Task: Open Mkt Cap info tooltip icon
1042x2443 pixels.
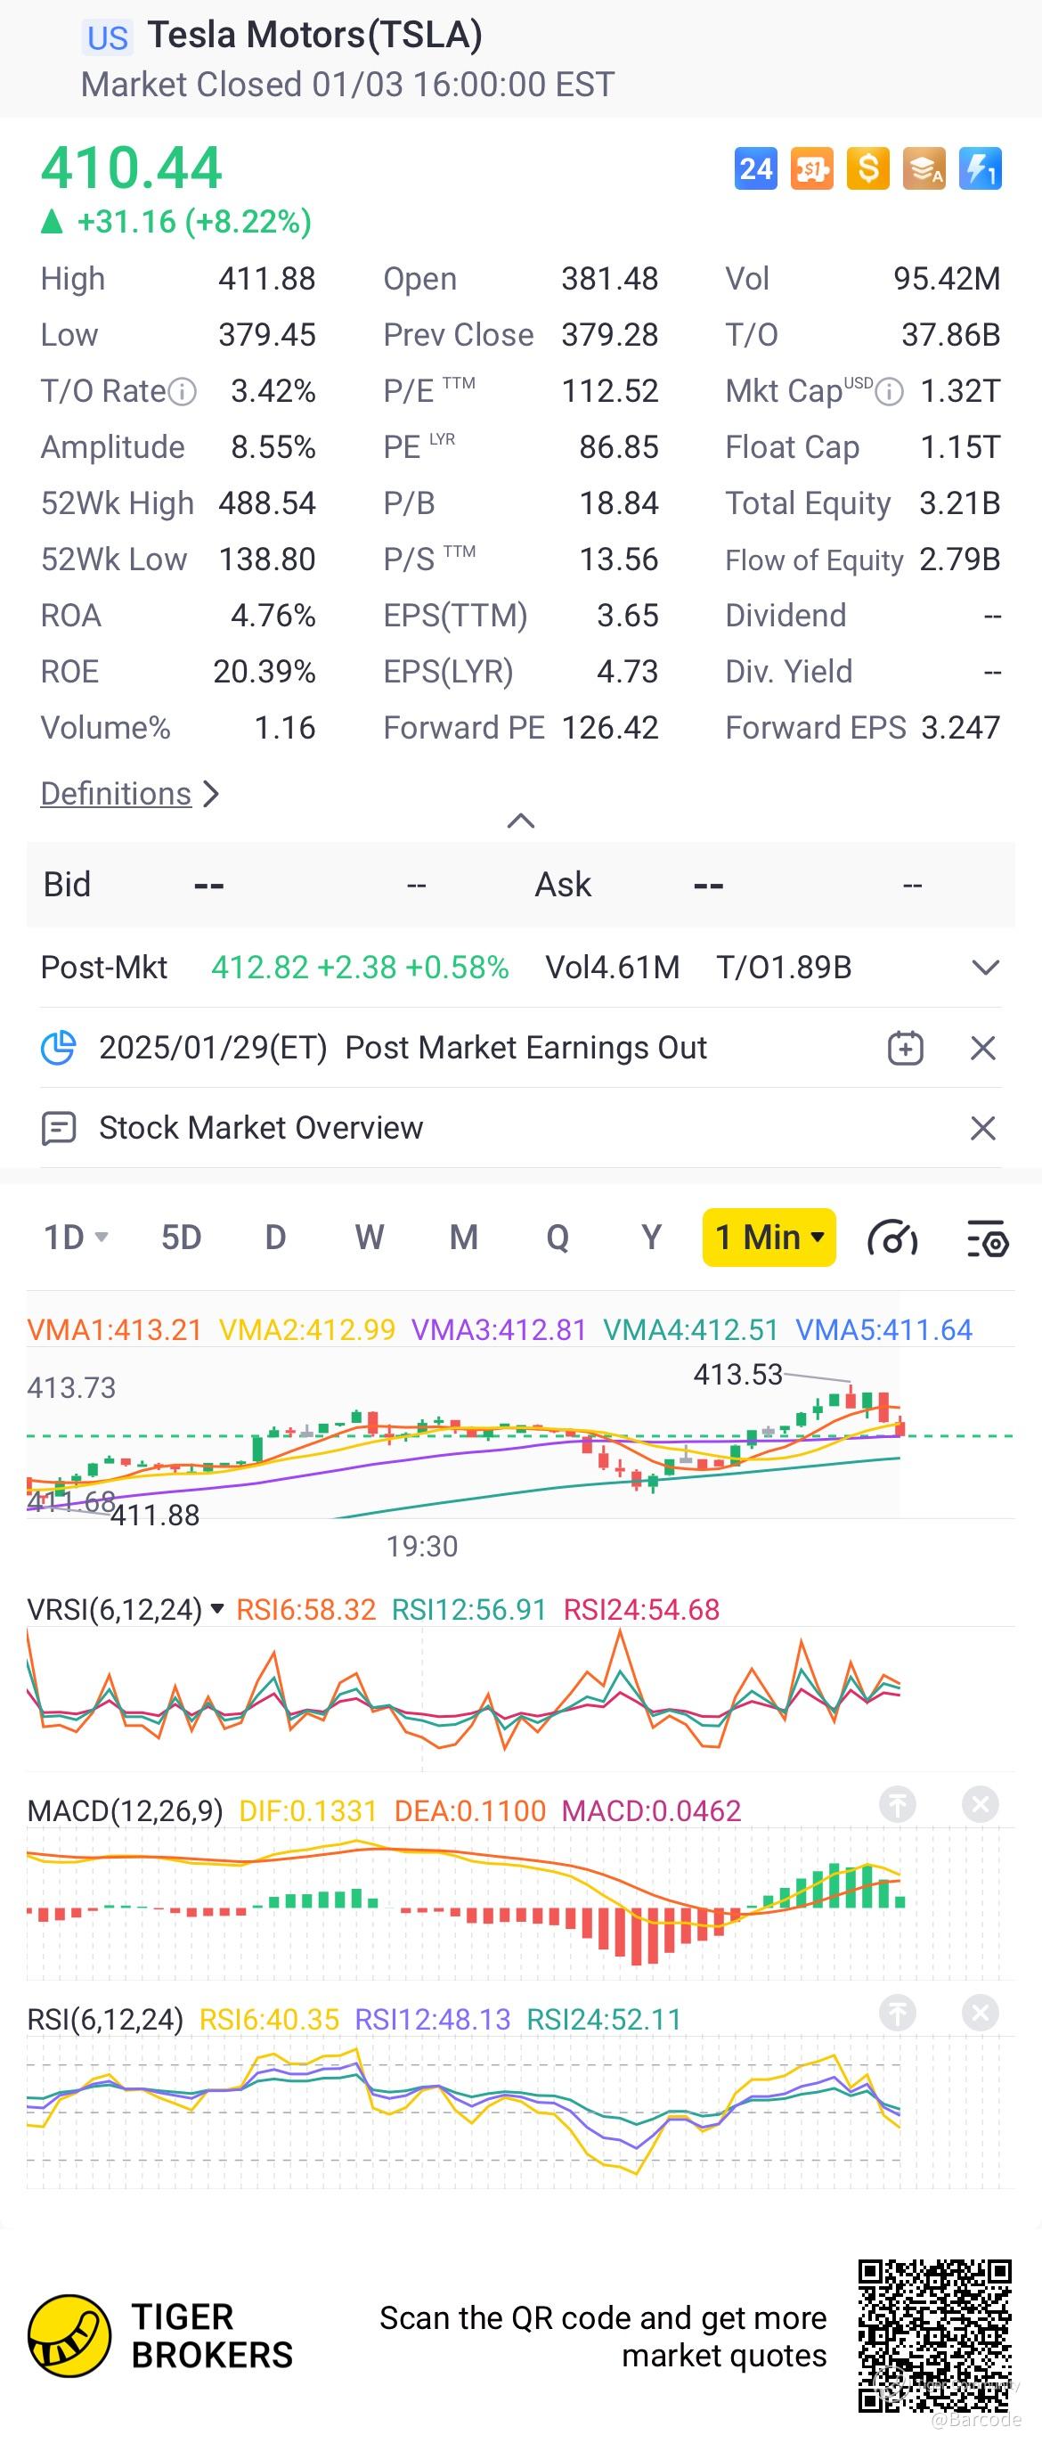Action: point(889,391)
